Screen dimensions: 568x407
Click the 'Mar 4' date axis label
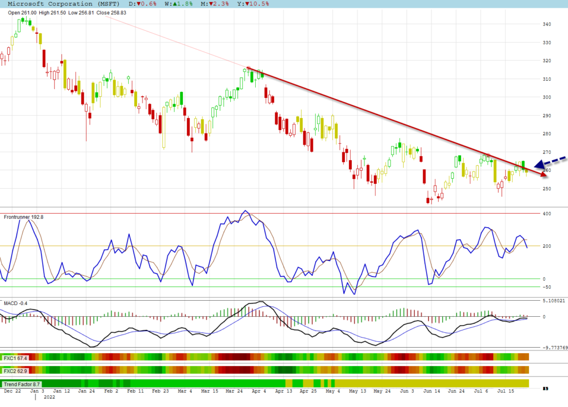pyautogui.click(x=185, y=391)
